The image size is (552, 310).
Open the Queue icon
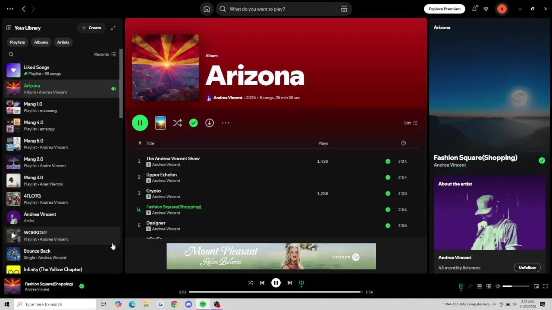coord(479,286)
